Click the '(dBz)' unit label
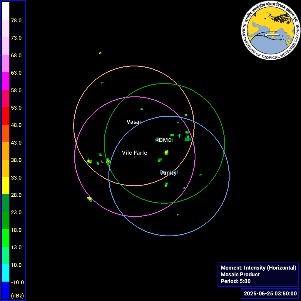This screenshot has height=301, width=301. pyautogui.click(x=17, y=296)
